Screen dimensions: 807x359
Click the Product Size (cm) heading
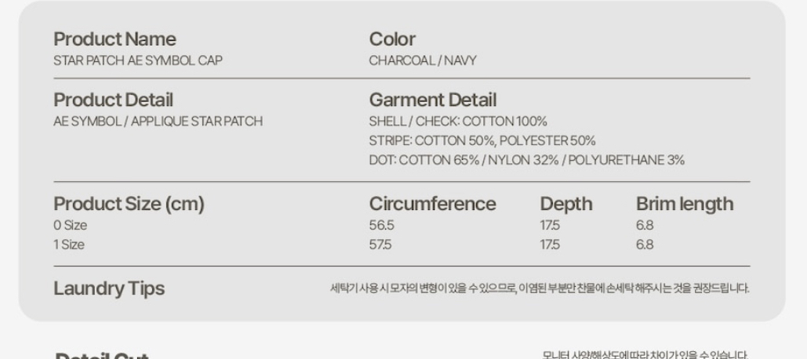pyautogui.click(x=129, y=205)
